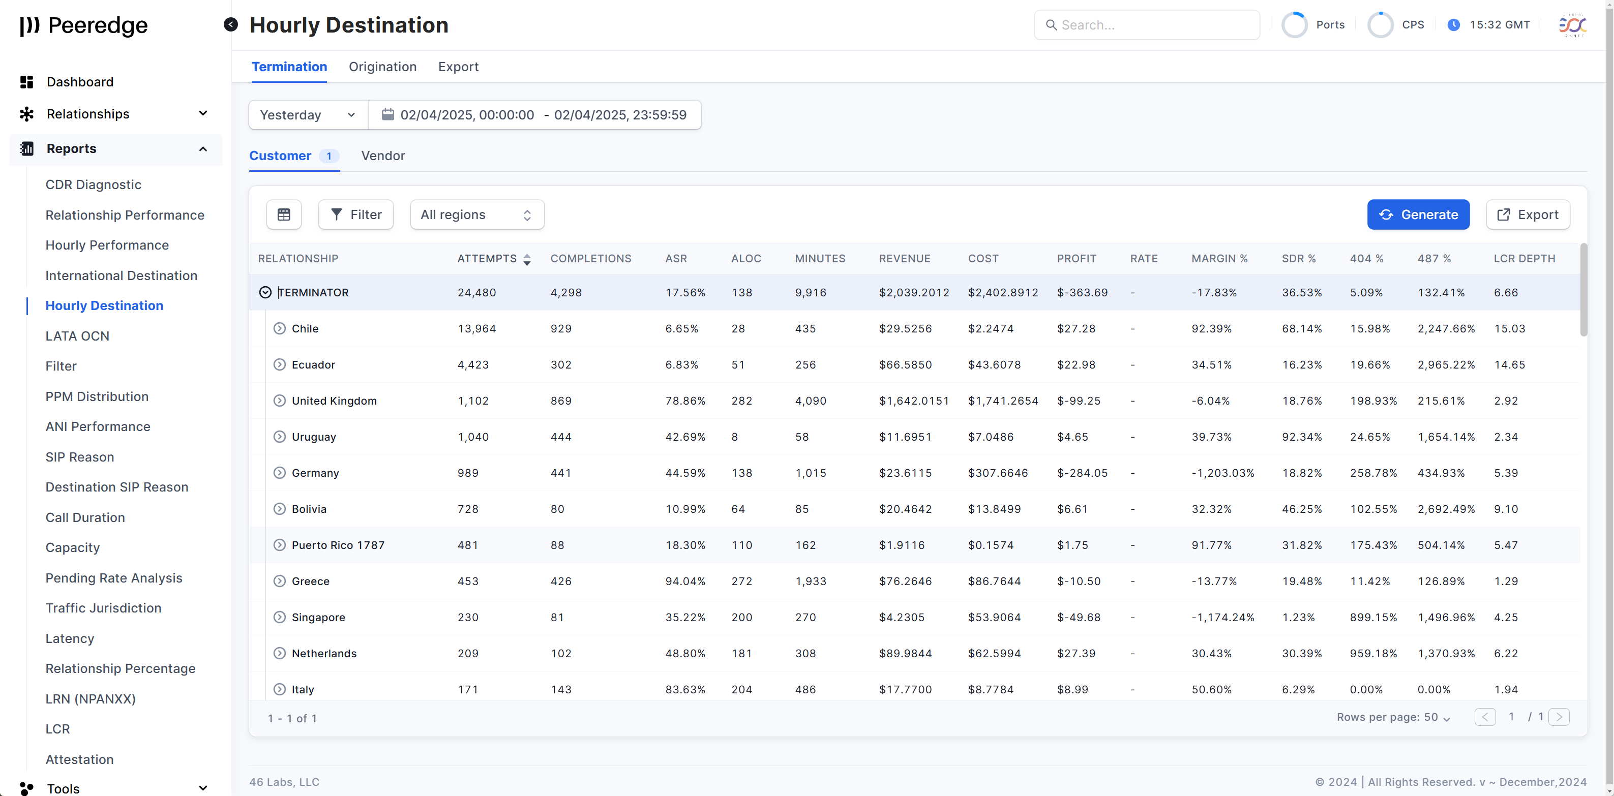The width and height of the screenshot is (1614, 796).
Task: Collapse the TERMINATOR row
Action: pos(265,292)
